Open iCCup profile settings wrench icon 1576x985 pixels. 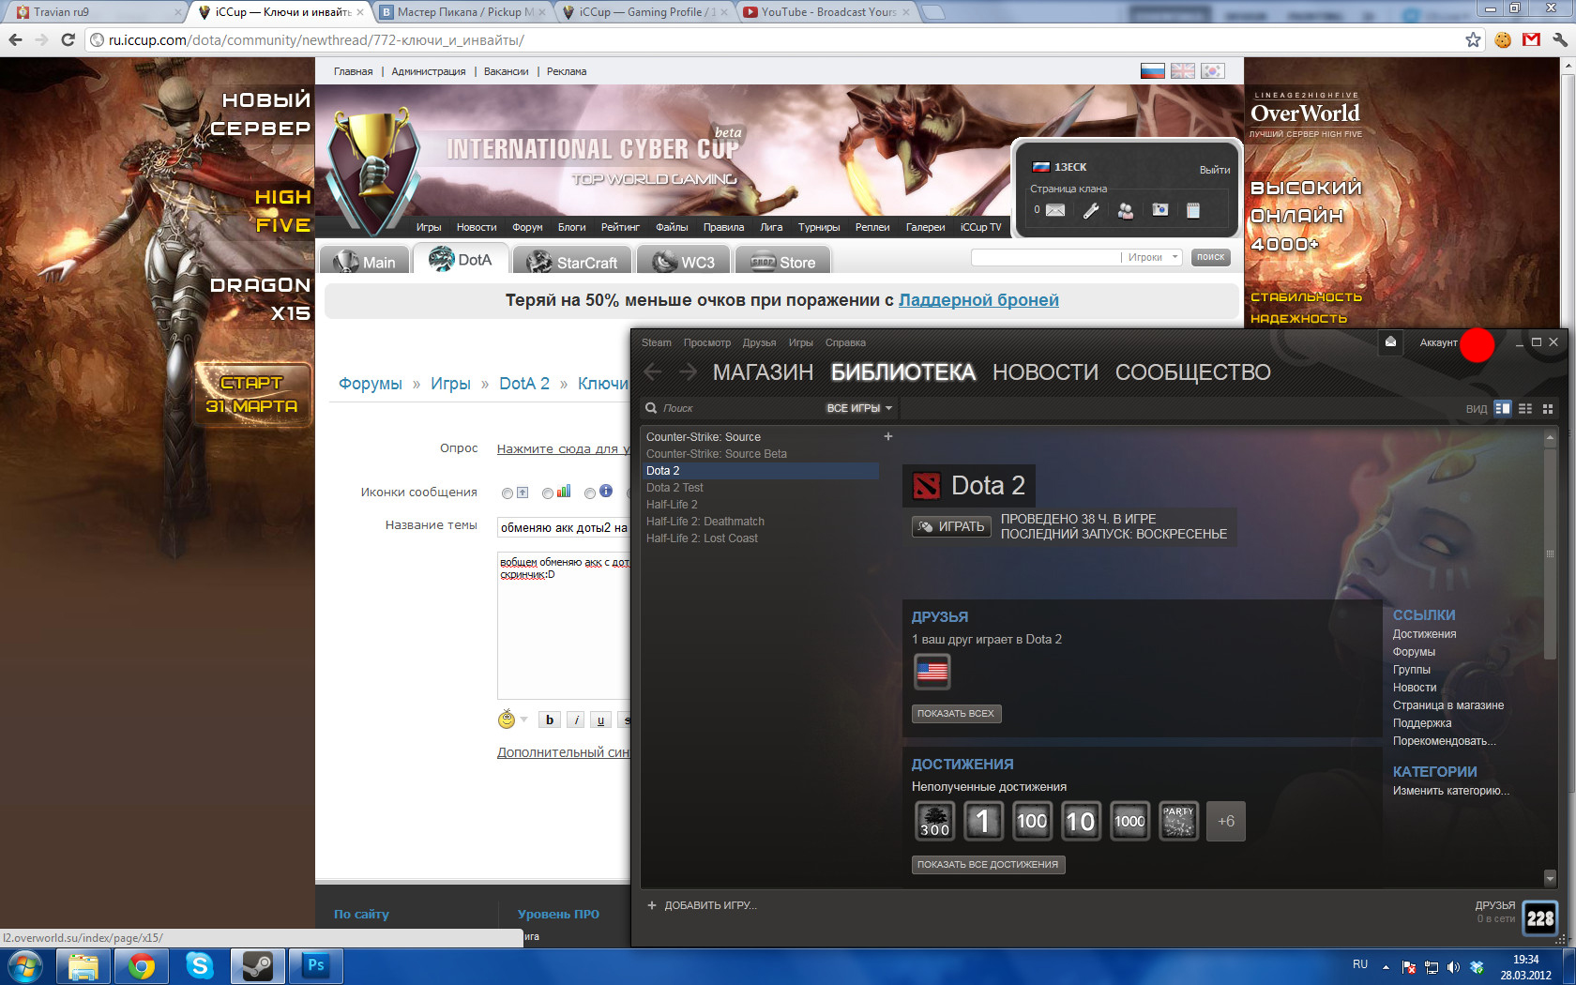(1090, 210)
